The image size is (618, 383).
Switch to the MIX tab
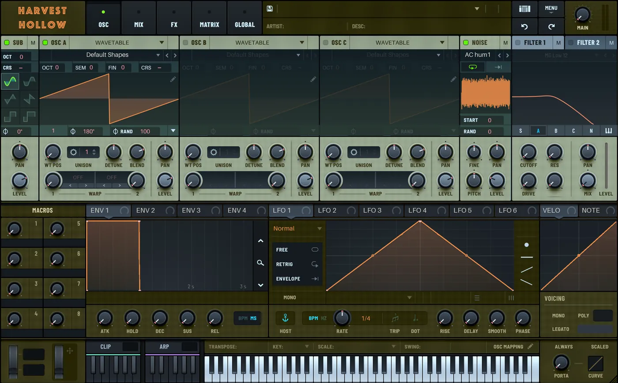pyautogui.click(x=139, y=18)
